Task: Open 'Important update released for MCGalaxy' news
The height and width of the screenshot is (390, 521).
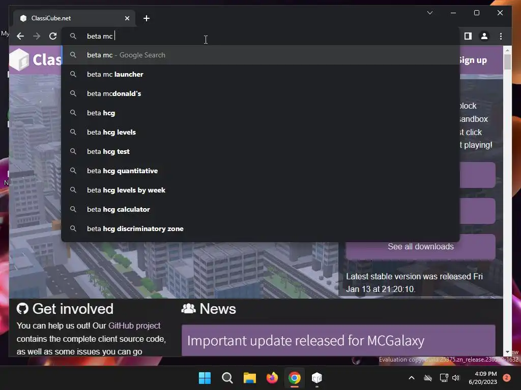Action: (306, 341)
